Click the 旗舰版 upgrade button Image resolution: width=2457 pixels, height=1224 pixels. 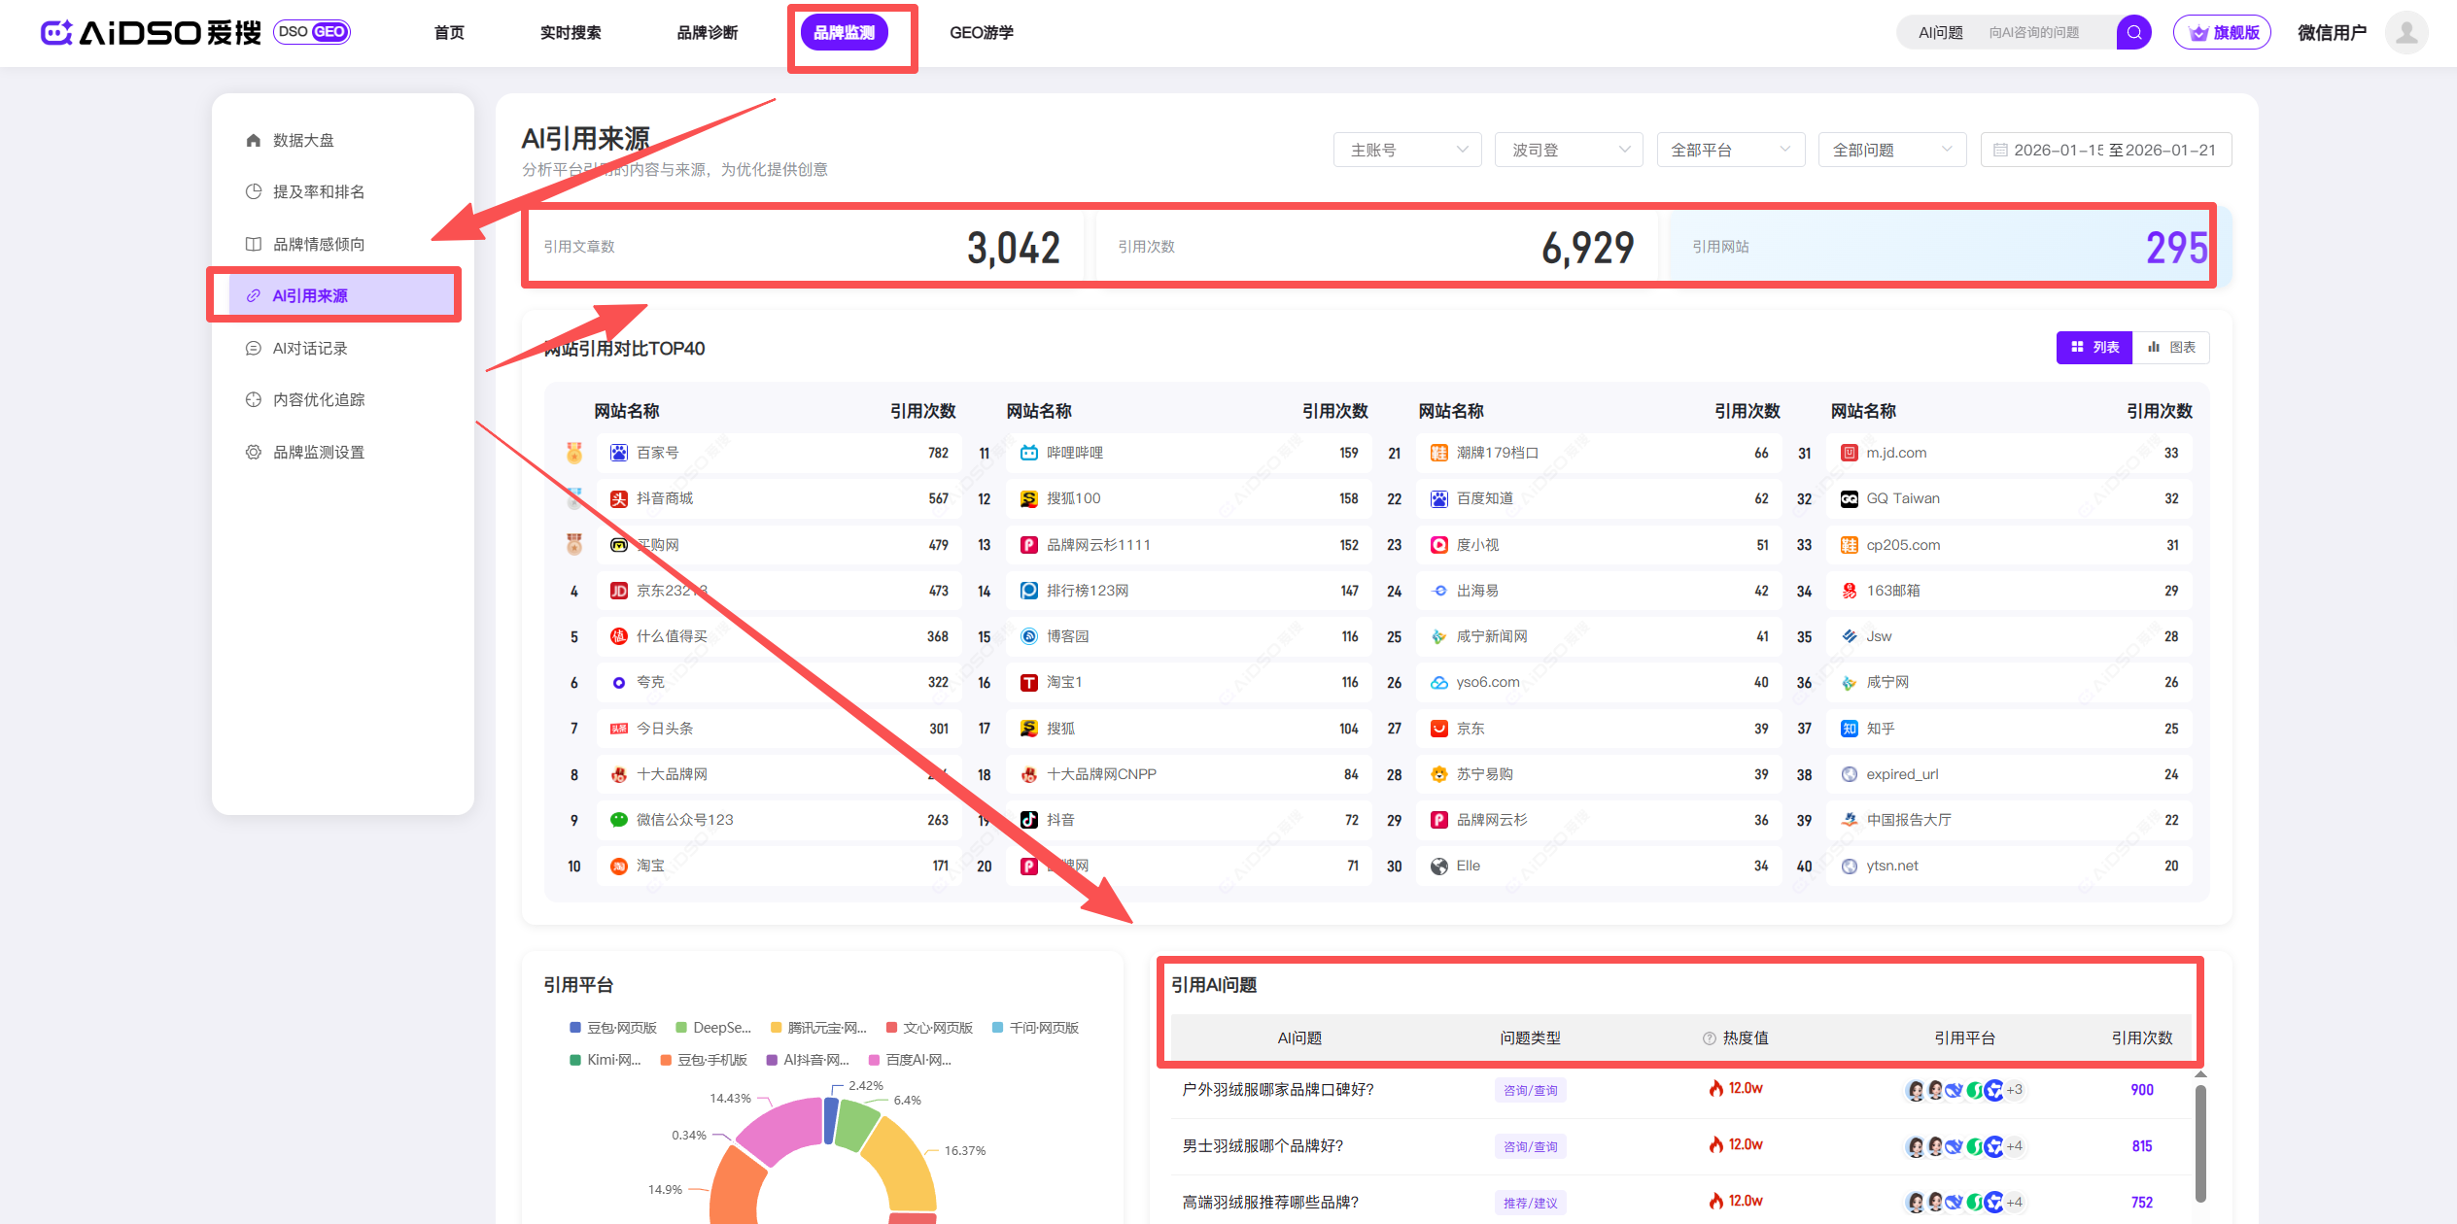point(2222,32)
